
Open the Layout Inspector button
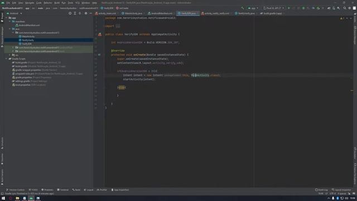pos(341,190)
